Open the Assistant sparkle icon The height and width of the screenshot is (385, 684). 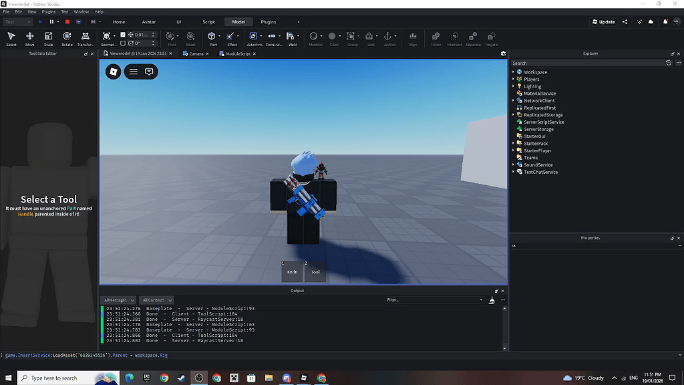(639, 22)
